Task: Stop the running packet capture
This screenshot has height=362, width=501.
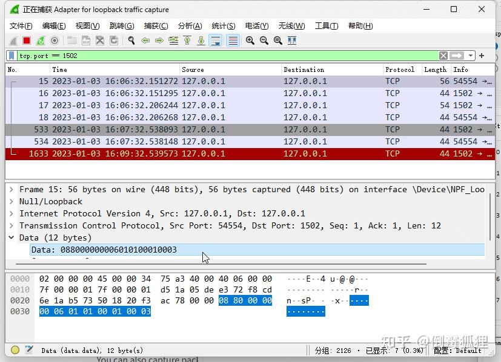Action: (x=25, y=40)
